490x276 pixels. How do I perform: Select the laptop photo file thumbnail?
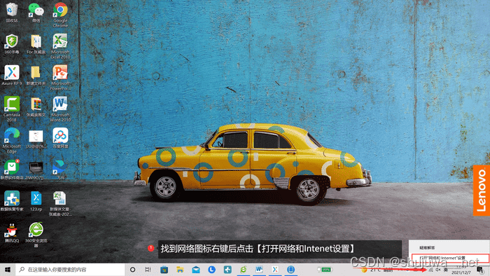36,170
